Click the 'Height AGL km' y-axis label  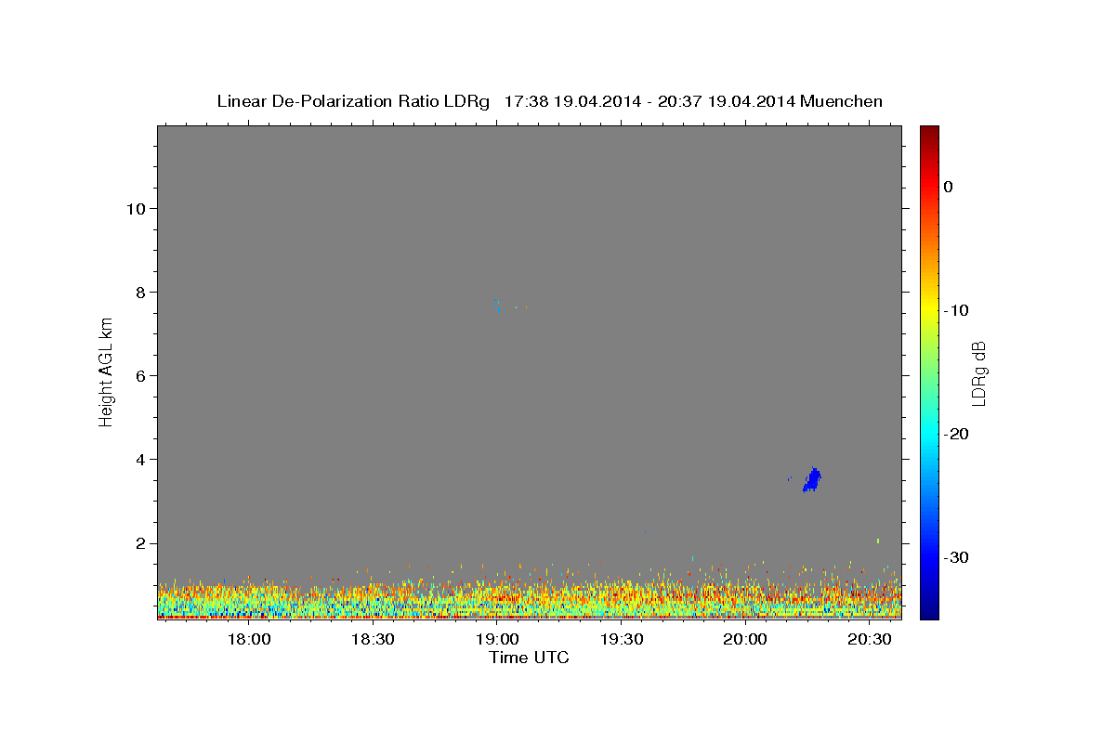pos(106,371)
